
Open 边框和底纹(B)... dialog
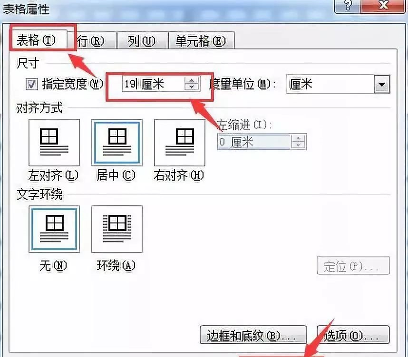tap(253, 335)
